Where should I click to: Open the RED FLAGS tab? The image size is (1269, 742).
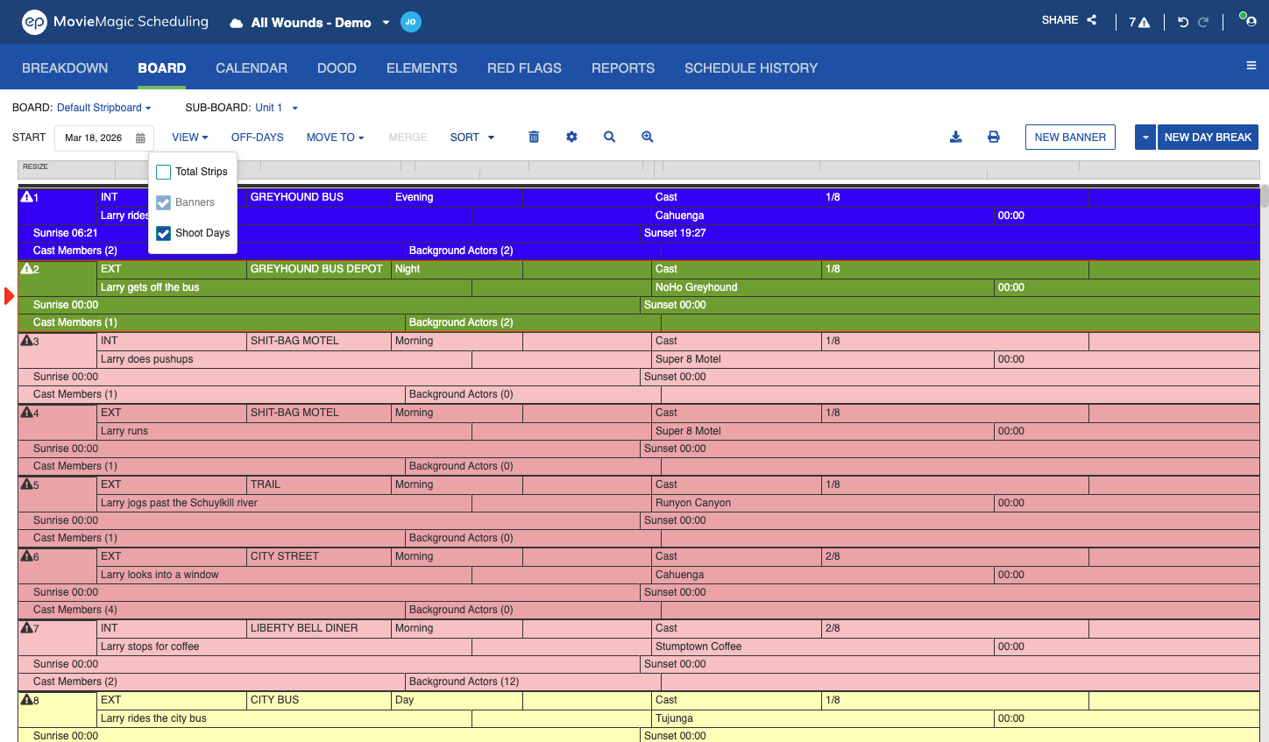click(524, 67)
